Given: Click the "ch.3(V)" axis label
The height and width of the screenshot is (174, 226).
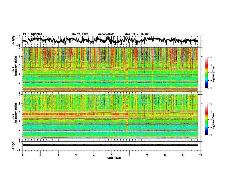Looking at the screenshot, I should pyautogui.click(x=14, y=146).
